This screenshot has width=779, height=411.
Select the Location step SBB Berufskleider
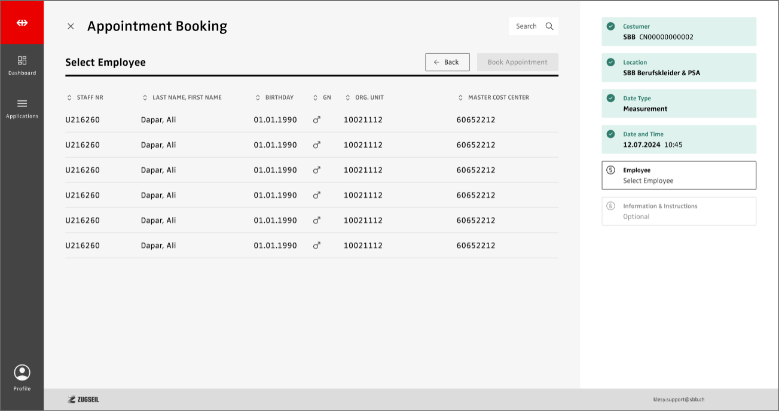[679, 68]
